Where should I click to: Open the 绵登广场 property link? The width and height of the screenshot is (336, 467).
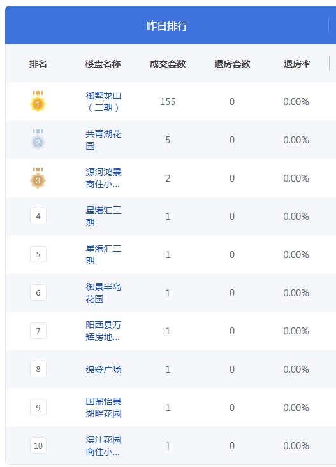[103, 370]
